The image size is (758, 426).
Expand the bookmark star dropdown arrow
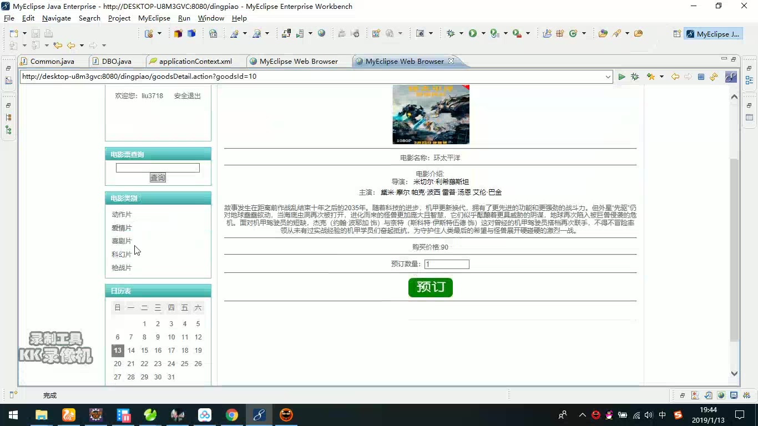point(661,77)
